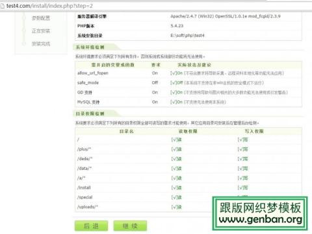Click the MySQL 支持 check status mark
The width and height of the screenshot is (312, 234).
[176, 102]
